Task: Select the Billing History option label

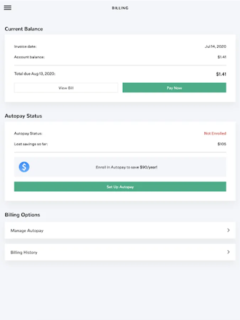Action: tap(24, 252)
